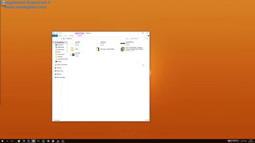Switch to details view in the status bar
Image resolution: width=255 pixels, height=143 pixels.
coord(146,120)
